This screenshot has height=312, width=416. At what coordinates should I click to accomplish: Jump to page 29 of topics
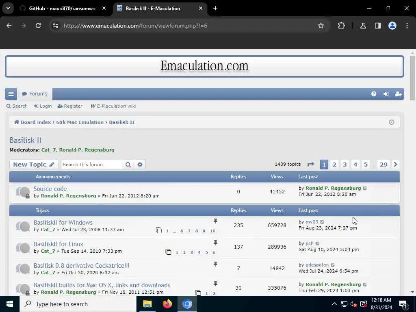383,165
